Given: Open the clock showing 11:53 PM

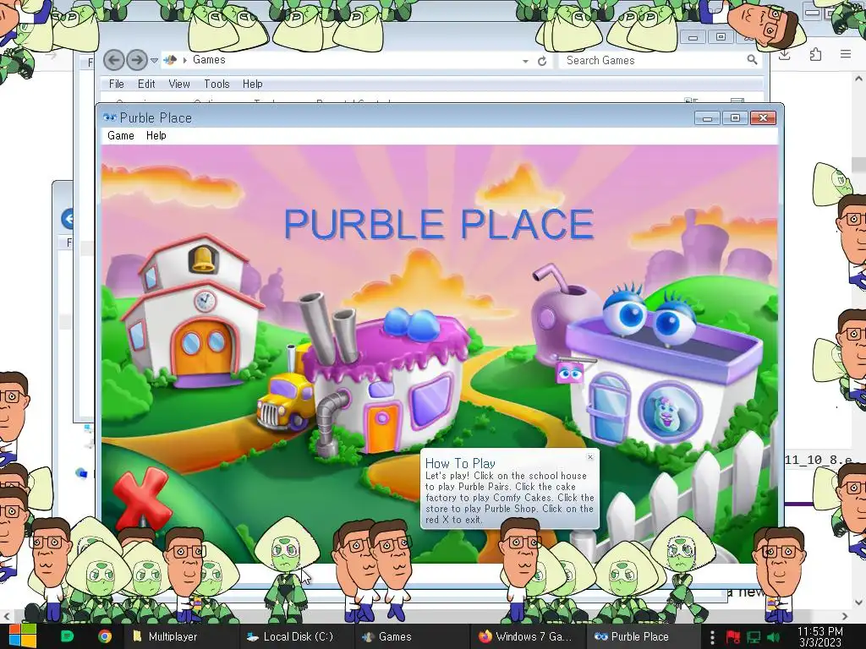Looking at the screenshot, I should [x=820, y=636].
